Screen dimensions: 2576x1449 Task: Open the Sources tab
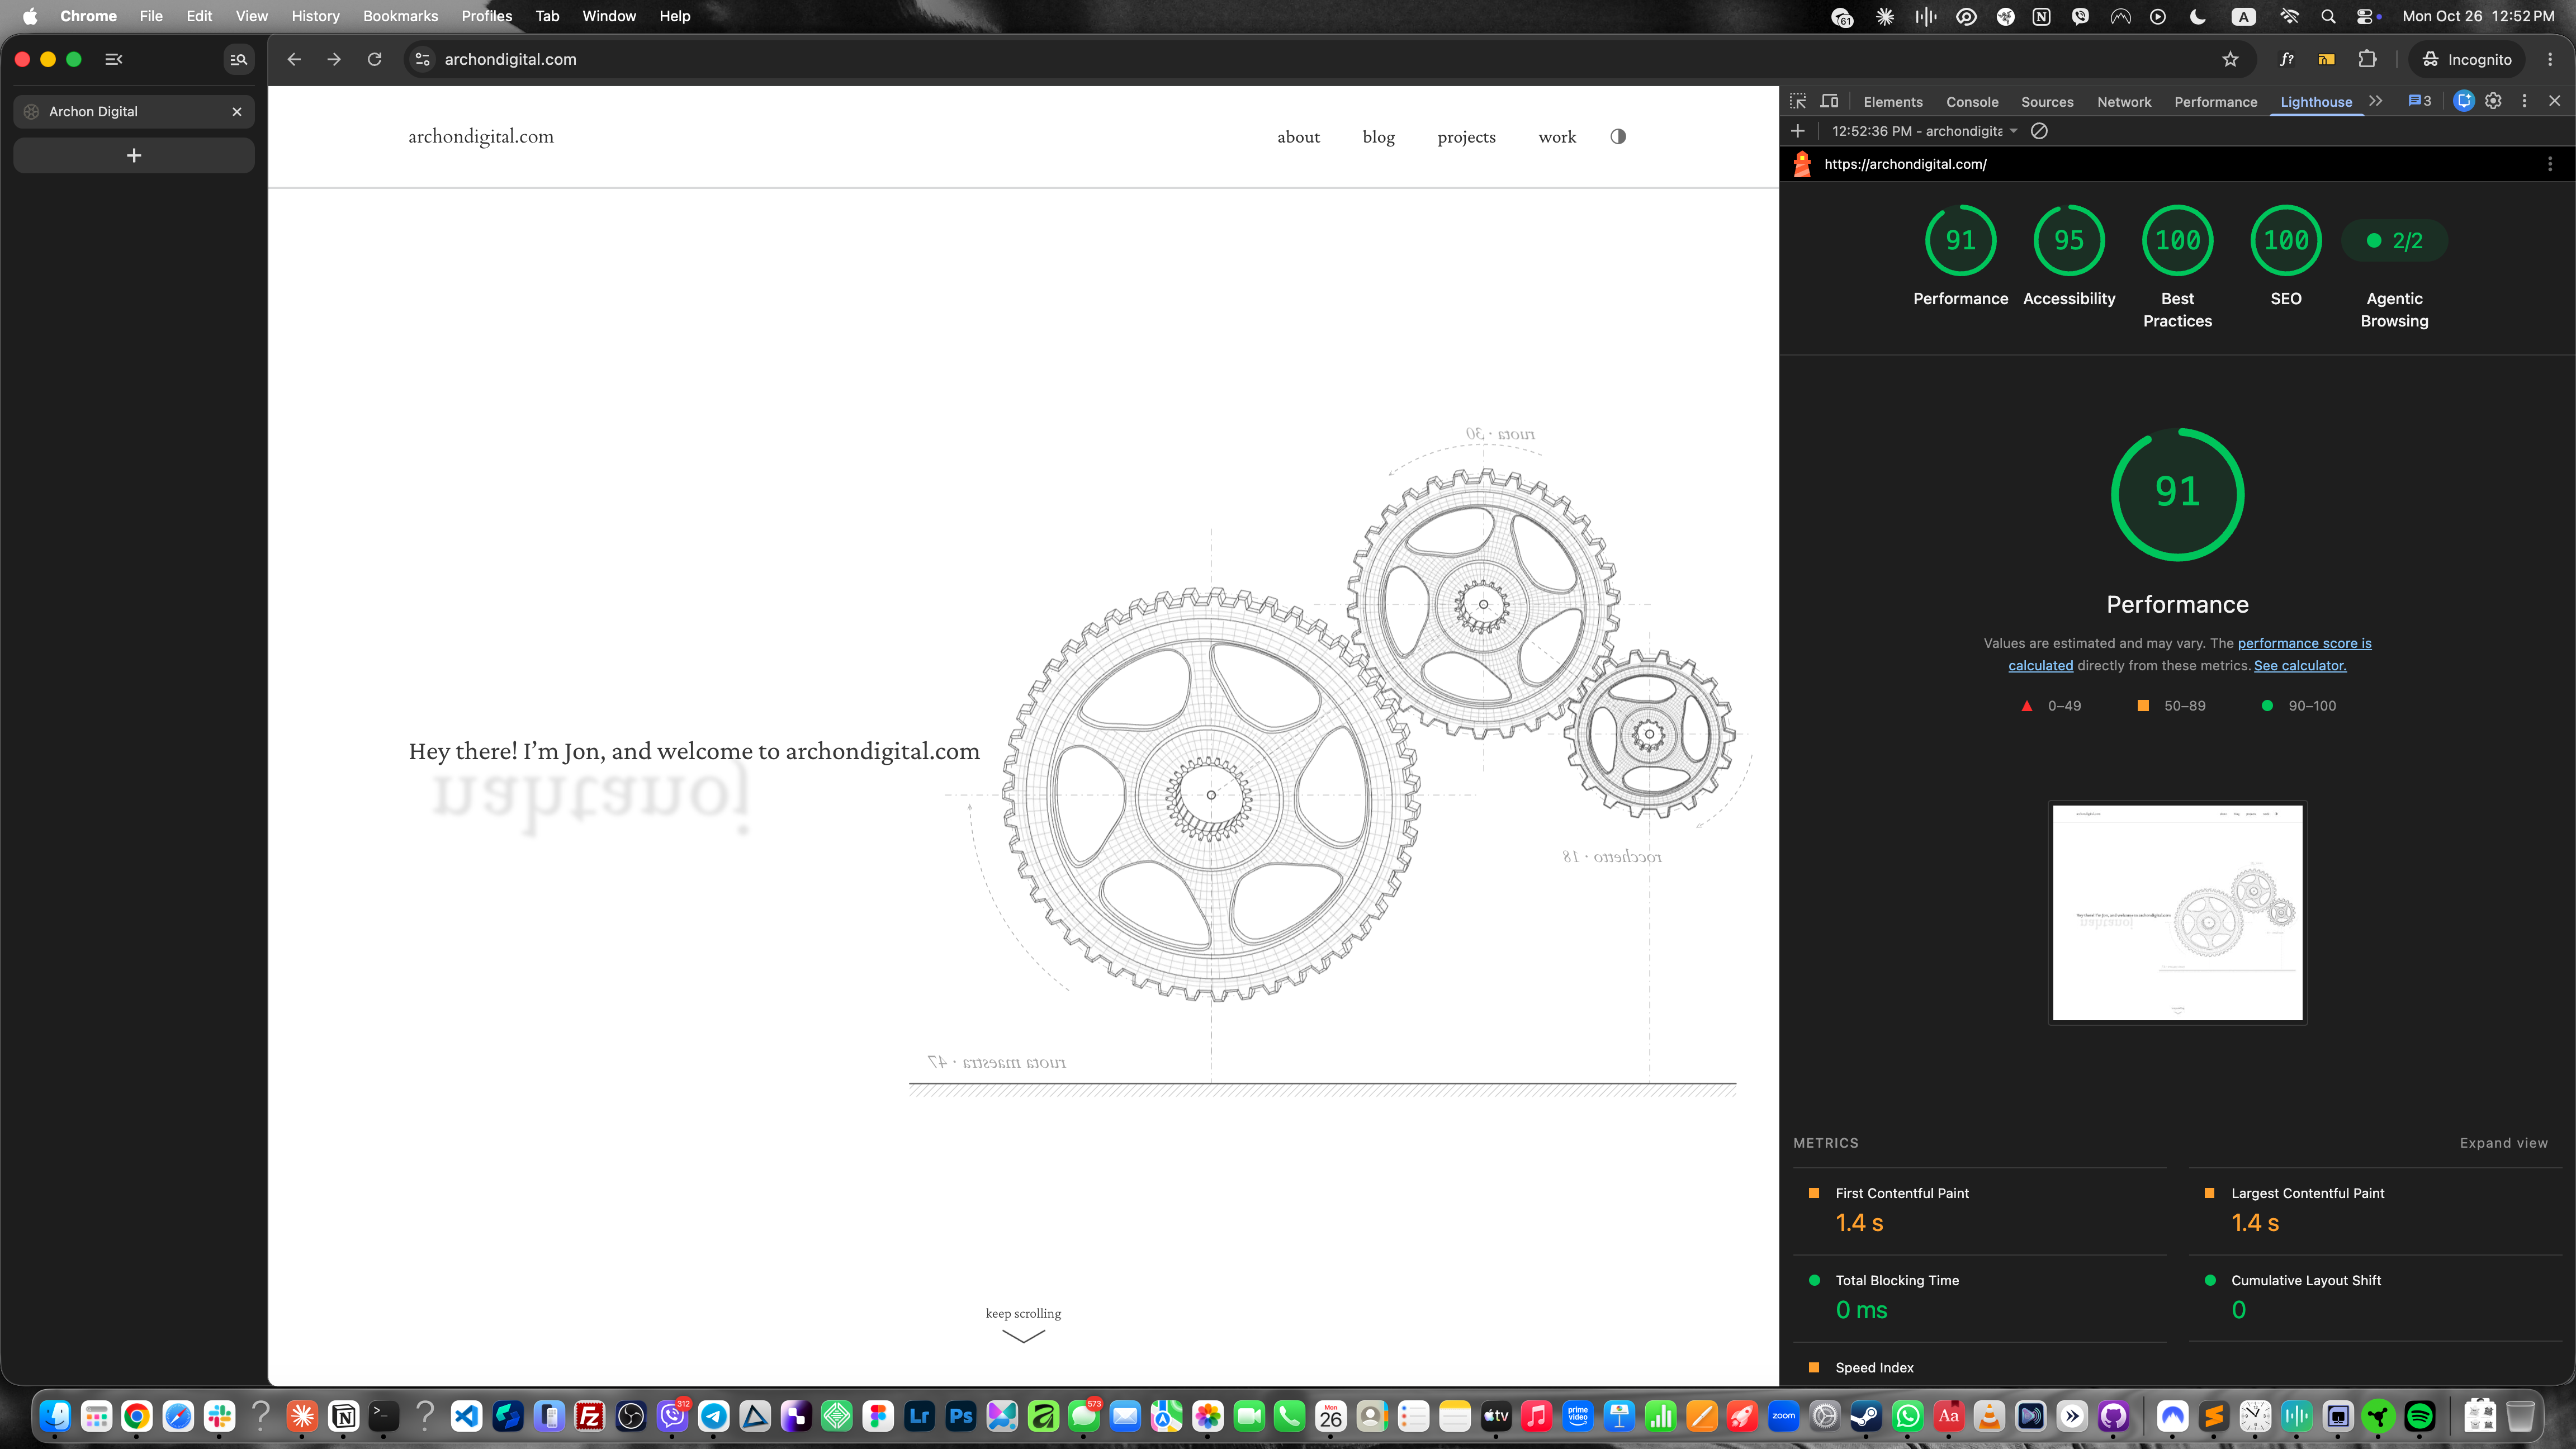[2047, 102]
